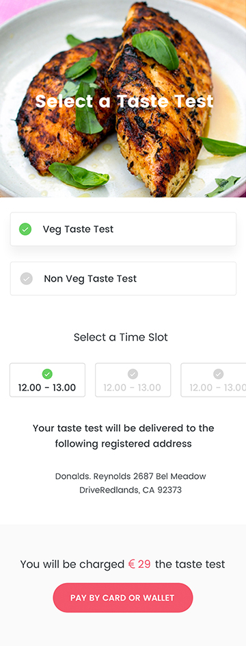246x646 pixels.
Task: Click the 'Non Veg Taste Test' label text
Action: (90, 279)
